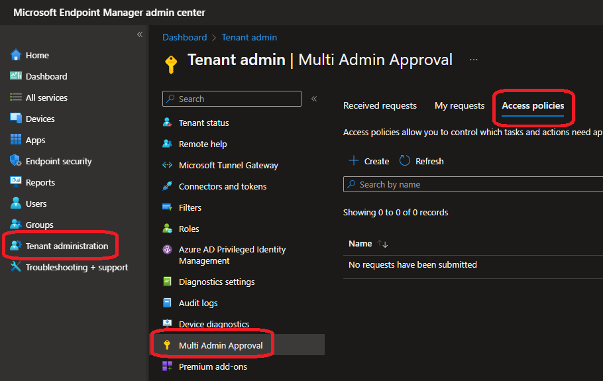Sort records by Name column arrows
603x381 pixels.
(x=382, y=244)
